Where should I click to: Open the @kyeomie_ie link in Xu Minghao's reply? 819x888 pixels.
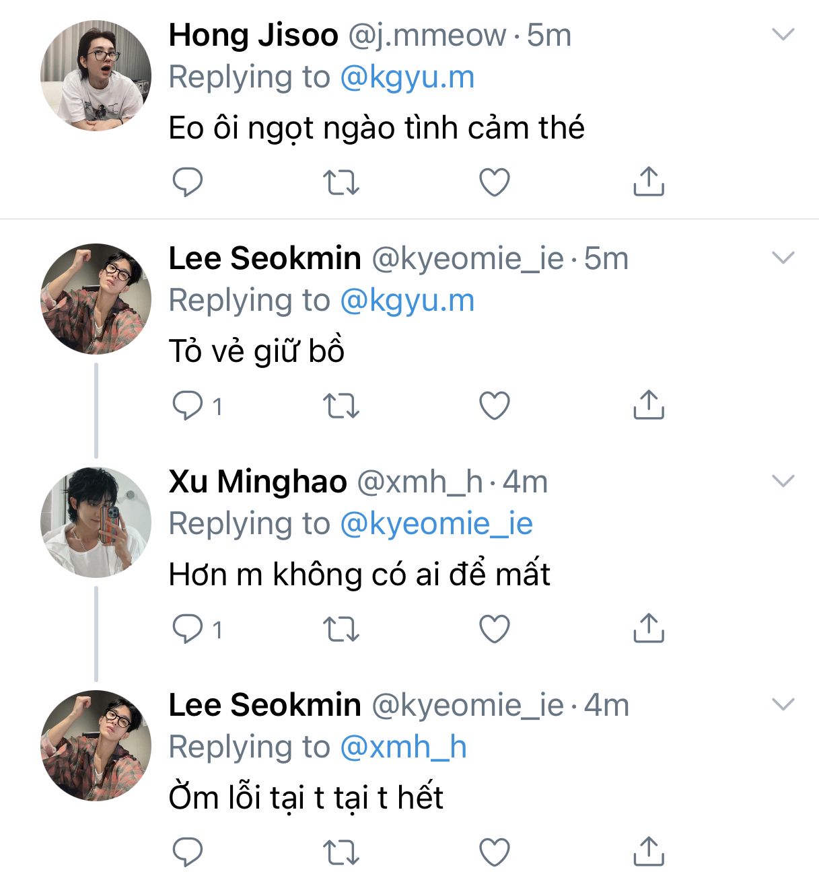pos(436,523)
